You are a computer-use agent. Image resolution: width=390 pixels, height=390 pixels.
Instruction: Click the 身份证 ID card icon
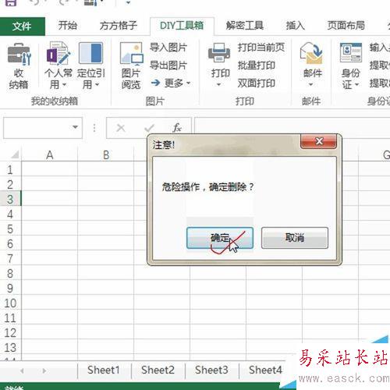pos(351,53)
